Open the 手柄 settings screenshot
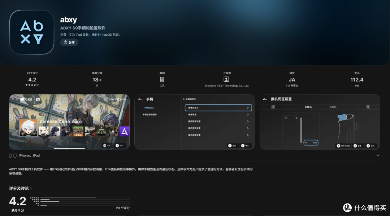 pos(195,122)
